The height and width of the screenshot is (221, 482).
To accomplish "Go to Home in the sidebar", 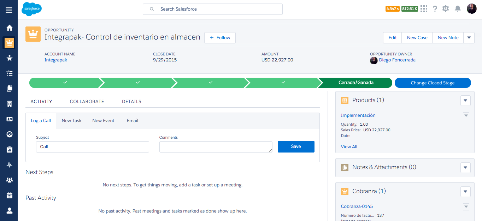I will (10, 28).
